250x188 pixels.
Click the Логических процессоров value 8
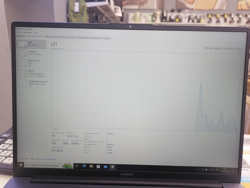point(107,142)
